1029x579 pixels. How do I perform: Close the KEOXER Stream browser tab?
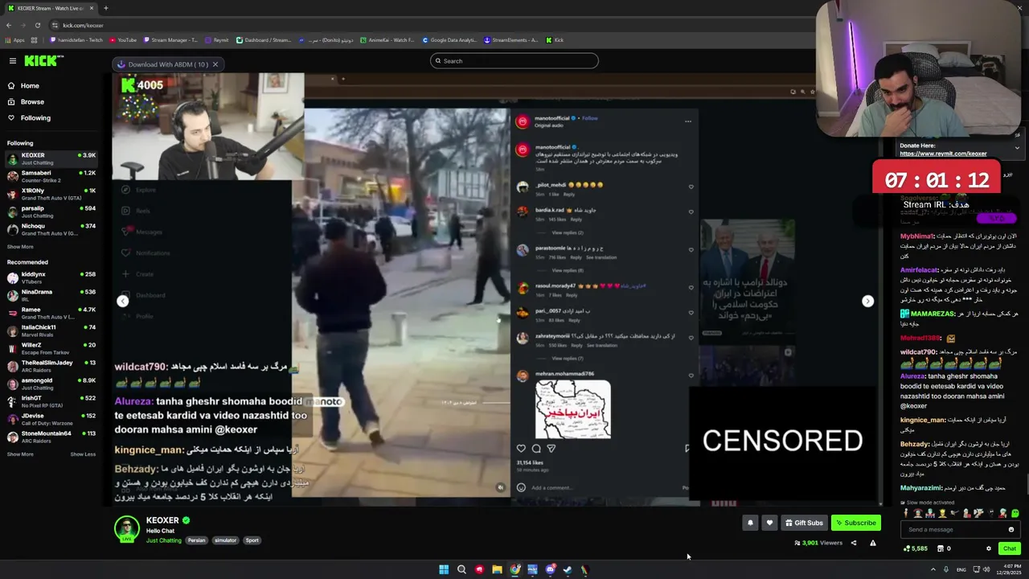[91, 8]
